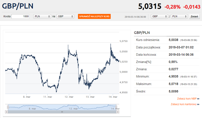Focus the Kwota amount input field
The image size is (202, 118).
20,16
